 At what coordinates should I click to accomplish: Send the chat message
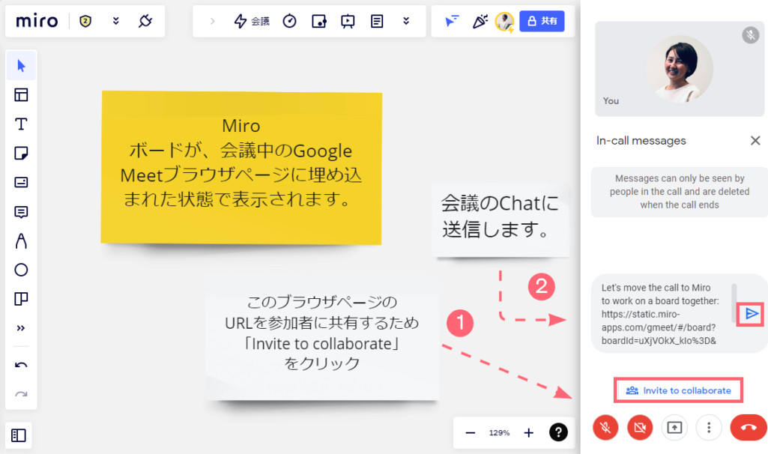[752, 313]
